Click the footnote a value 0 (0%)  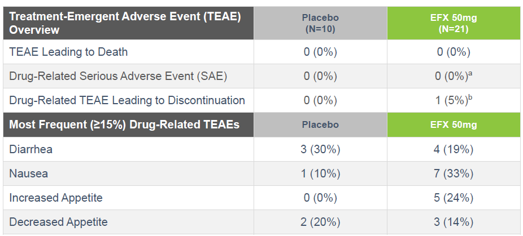coord(454,76)
